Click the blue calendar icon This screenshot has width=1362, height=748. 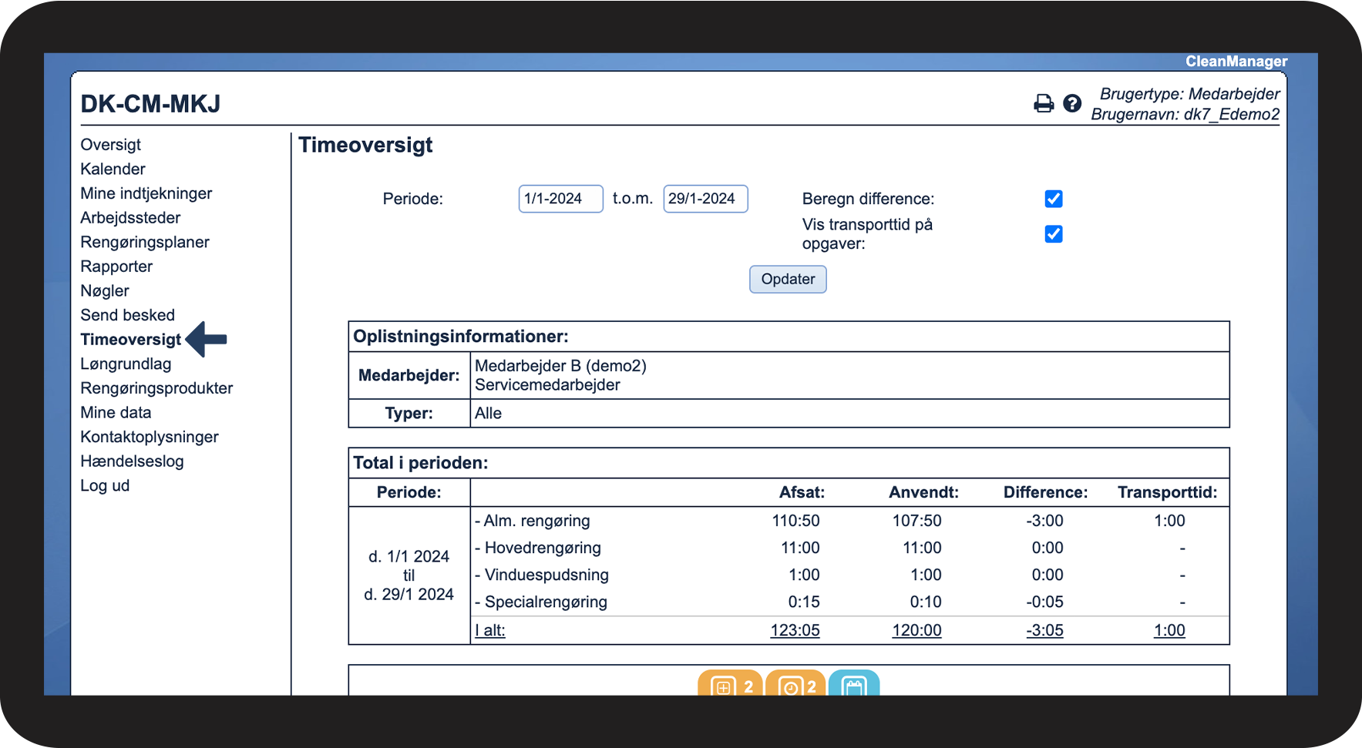pyautogui.click(x=853, y=685)
